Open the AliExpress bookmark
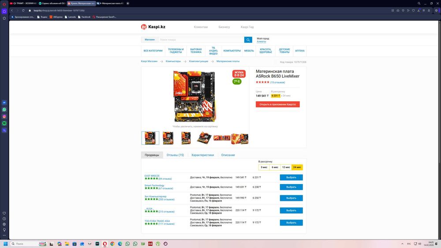 [x=56, y=17]
